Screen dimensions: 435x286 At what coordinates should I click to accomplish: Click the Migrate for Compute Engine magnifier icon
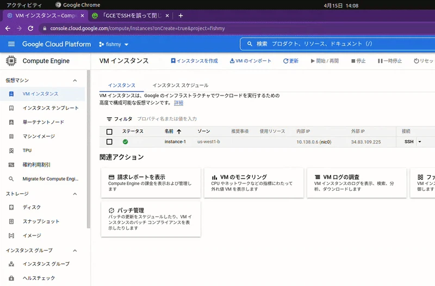[11, 179]
